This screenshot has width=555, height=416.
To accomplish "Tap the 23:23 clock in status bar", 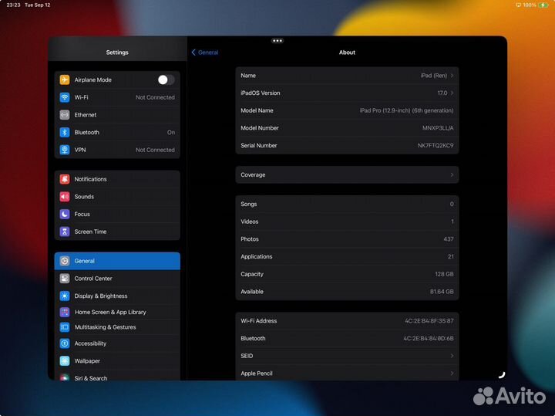I will point(13,5).
